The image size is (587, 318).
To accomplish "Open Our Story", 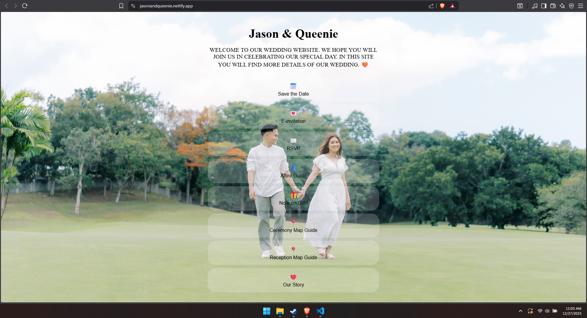I will 293,281.
